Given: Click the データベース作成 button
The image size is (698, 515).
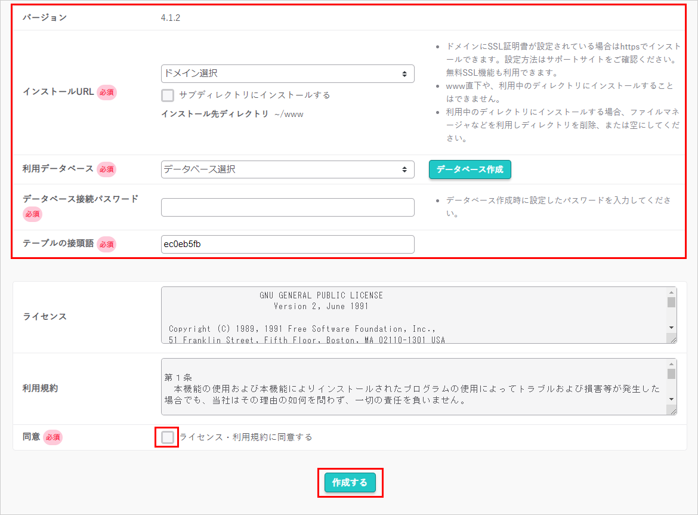Looking at the screenshot, I should (x=470, y=169).
